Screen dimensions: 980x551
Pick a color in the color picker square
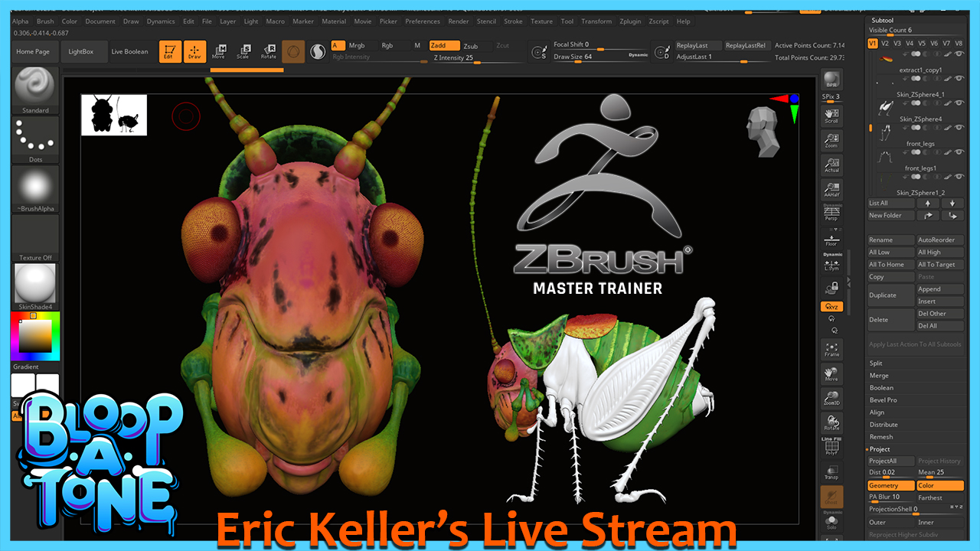(x=35, y=336)
